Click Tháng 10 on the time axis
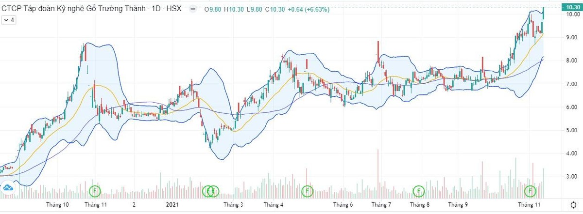Viewport: 583px width, 214px height. tap(57, 205)
